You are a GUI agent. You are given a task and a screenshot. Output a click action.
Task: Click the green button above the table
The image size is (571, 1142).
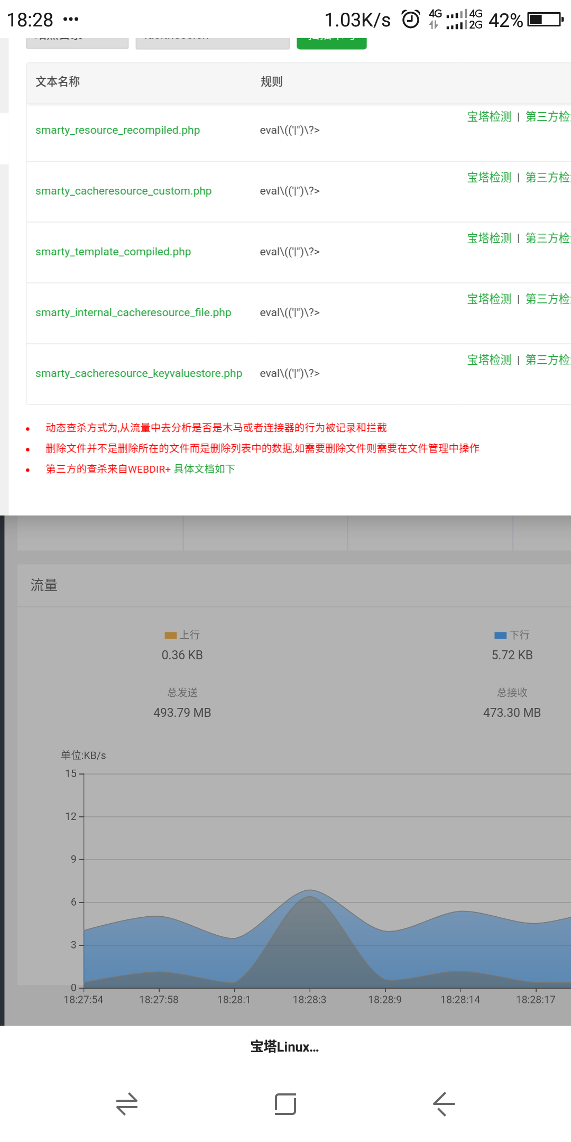331,42
